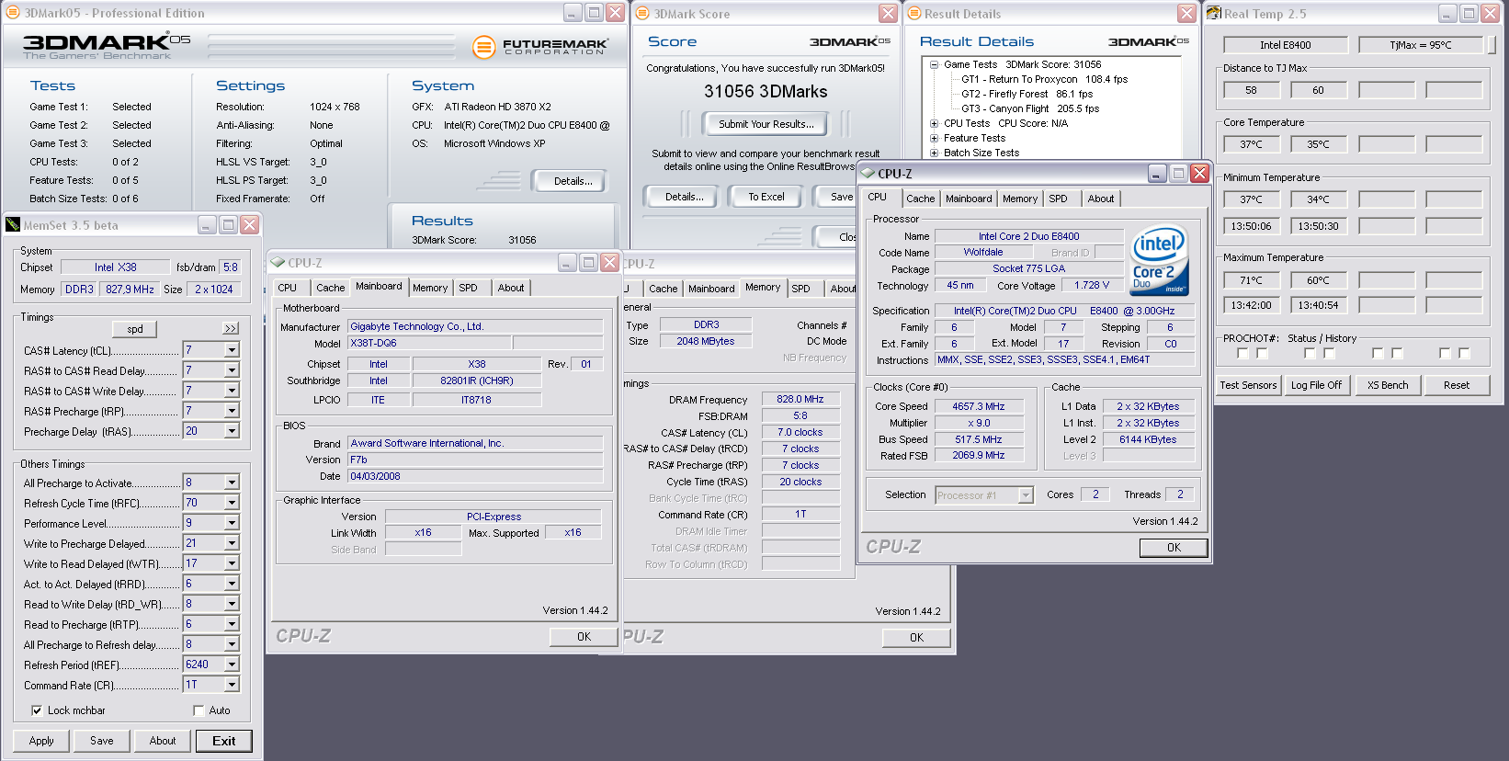Viewport: 1509px width, 761px height.
Task: Click the Intel E8400 field in Real Temp
Action: (1285, 45)
